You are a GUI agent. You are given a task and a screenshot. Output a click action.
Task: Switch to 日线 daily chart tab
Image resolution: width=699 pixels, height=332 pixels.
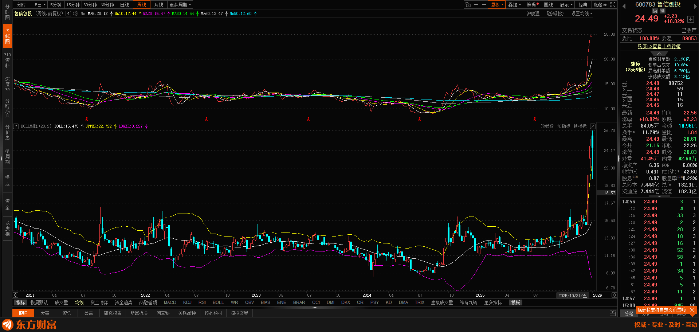pyautogui.click(x=125, y=5)
